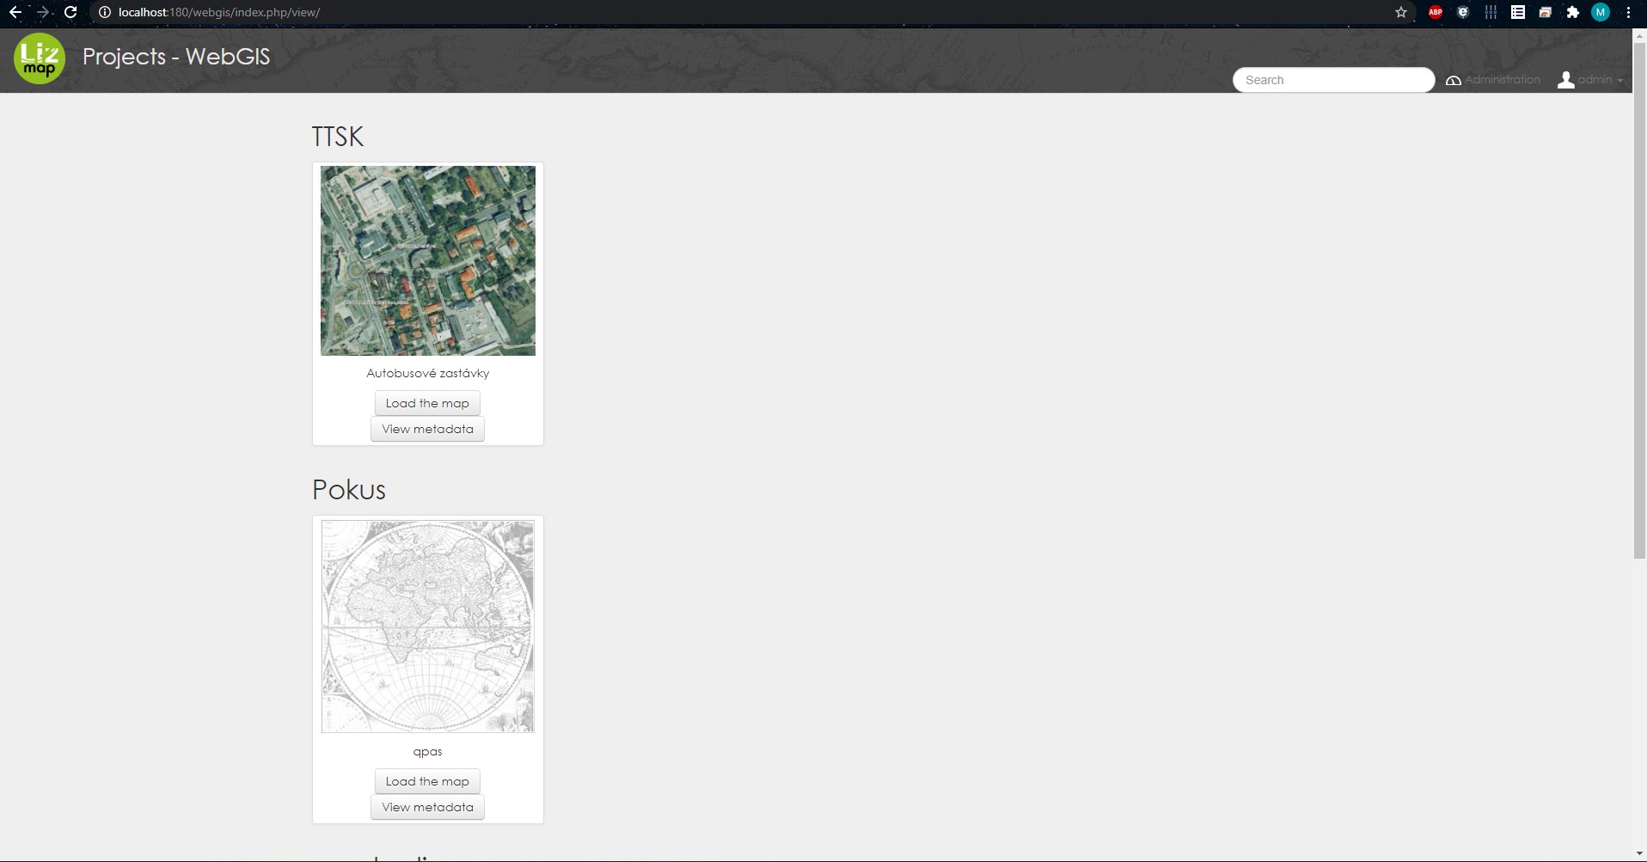Click the back navigation arrow
Image resolution: width=1647 pixels, height=862 pixels.
15,12
